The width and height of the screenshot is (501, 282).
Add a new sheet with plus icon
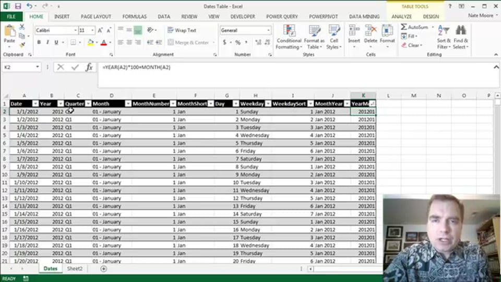tap(103, 268)
